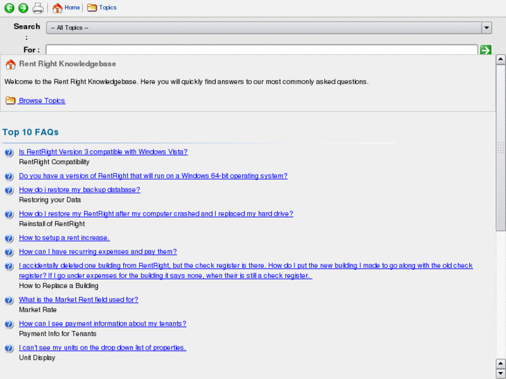Open FAQ about accidentally deleted building
Screen dimensions: 506x379
tap(246, 271)
